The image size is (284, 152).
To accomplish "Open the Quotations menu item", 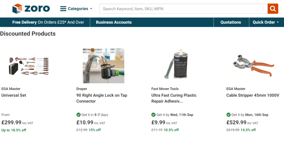I will 231,22.
